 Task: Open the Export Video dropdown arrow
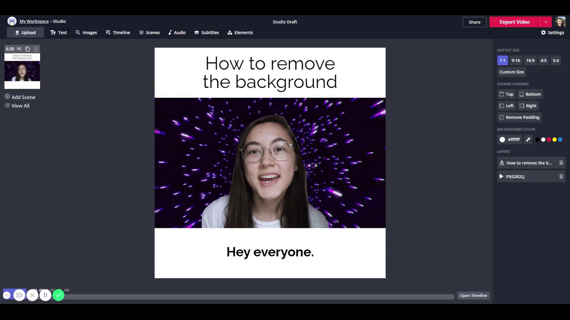[546, 22]
